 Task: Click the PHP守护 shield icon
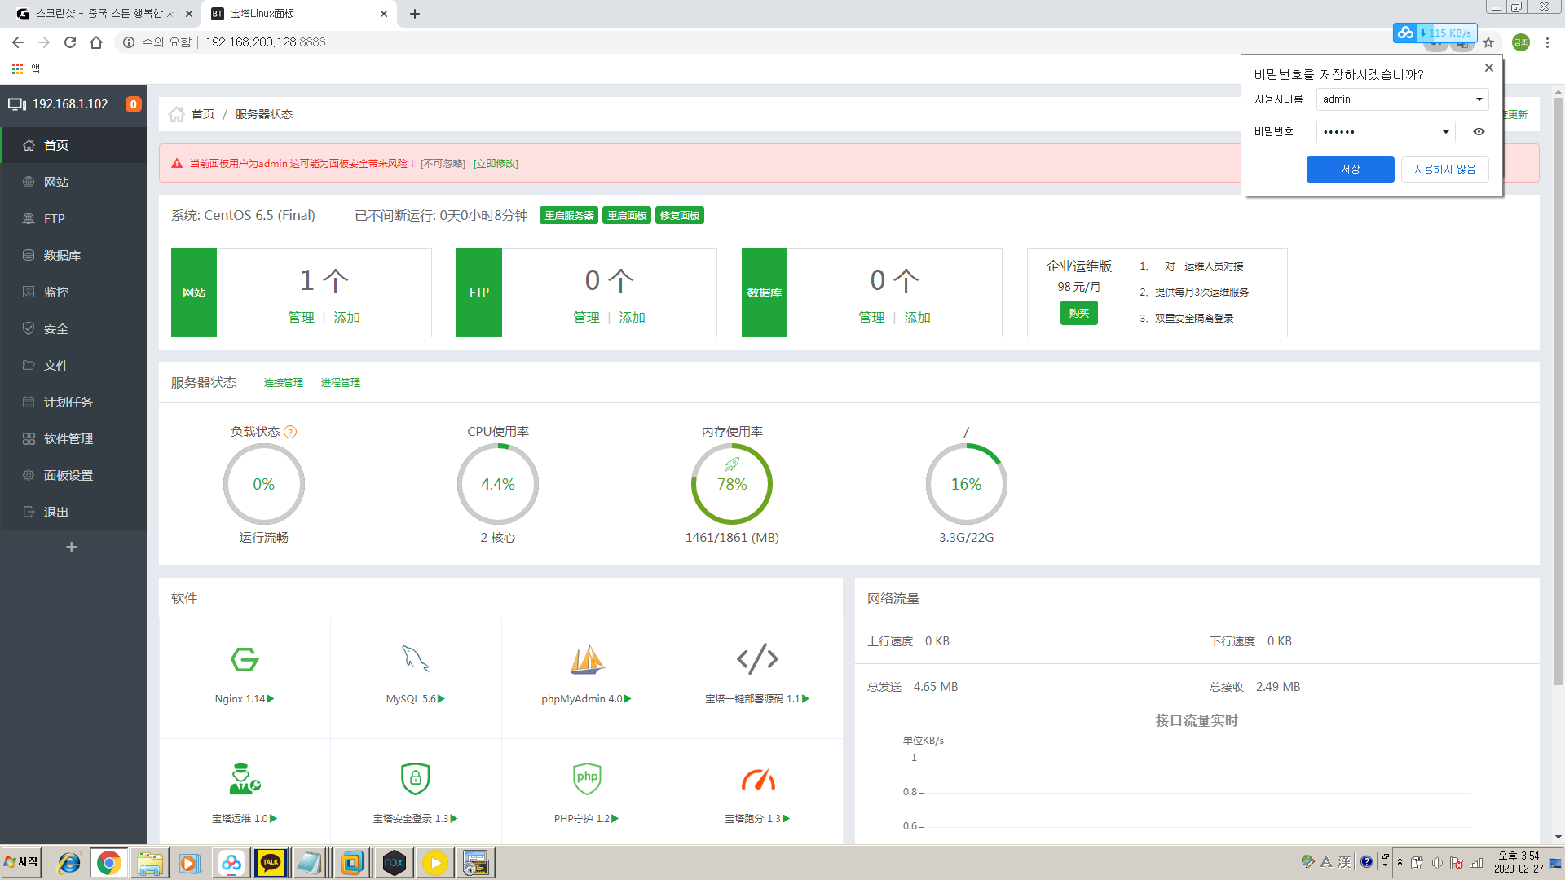(x=587, y=778)
